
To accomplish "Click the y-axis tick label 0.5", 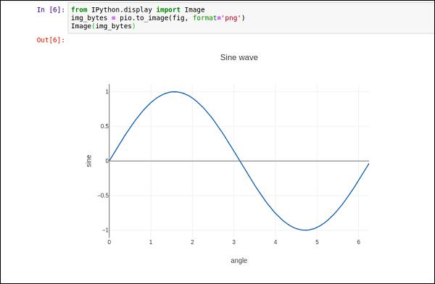I will (104, 126).
